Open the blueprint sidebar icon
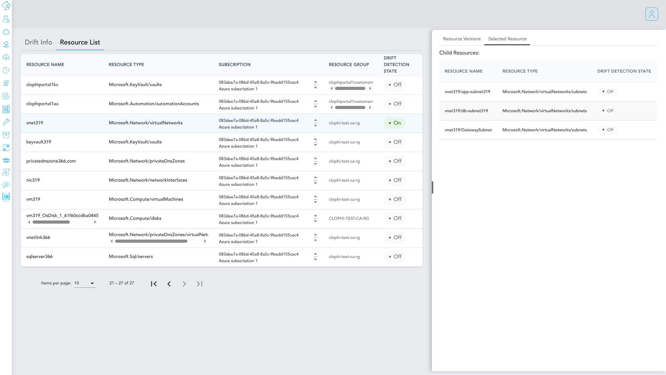This screenshot has height=375, width=666. 6,109
